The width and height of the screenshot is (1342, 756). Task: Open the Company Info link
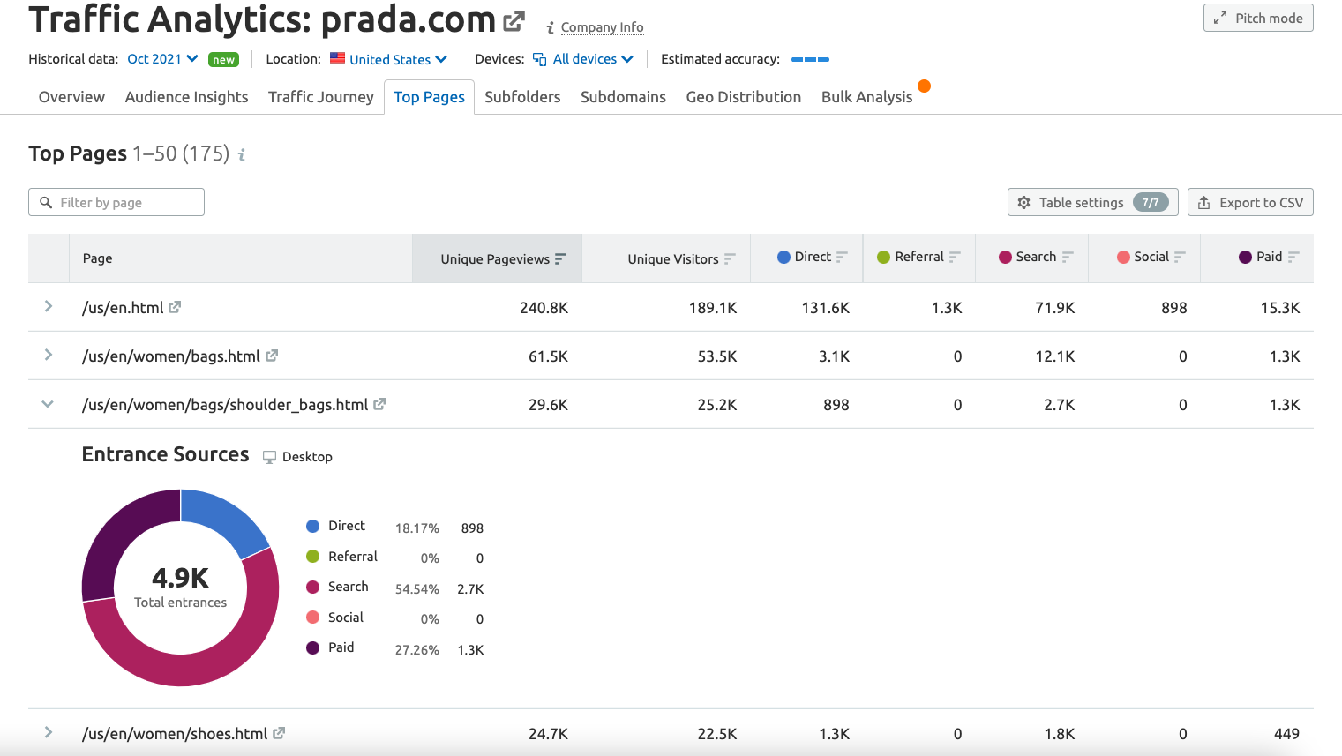pos(603,27)
